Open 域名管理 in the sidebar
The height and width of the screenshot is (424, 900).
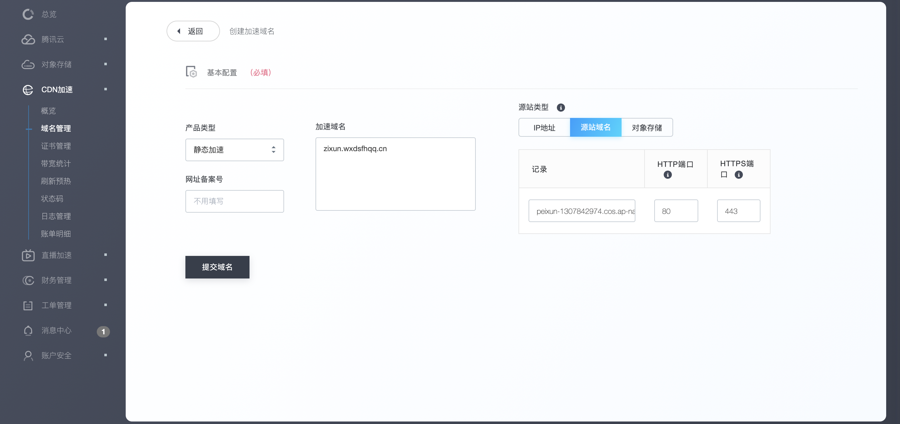(56, 128)
